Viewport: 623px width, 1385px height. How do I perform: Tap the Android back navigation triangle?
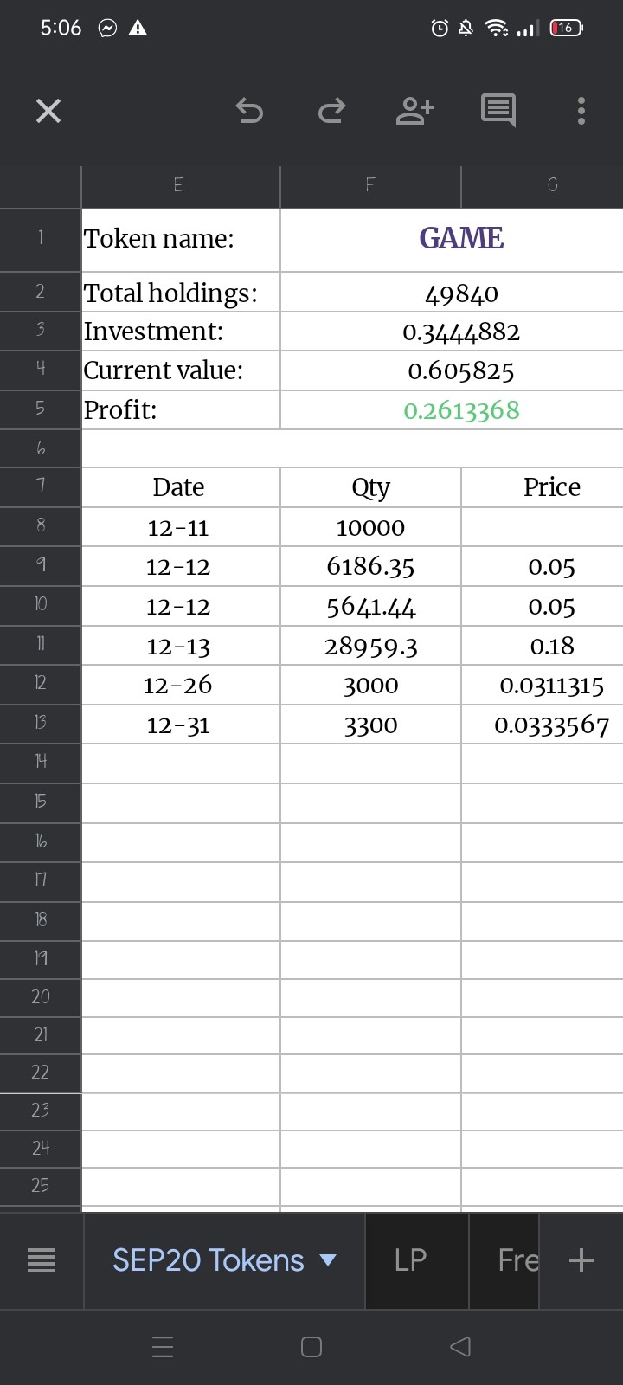point(460,1346)
